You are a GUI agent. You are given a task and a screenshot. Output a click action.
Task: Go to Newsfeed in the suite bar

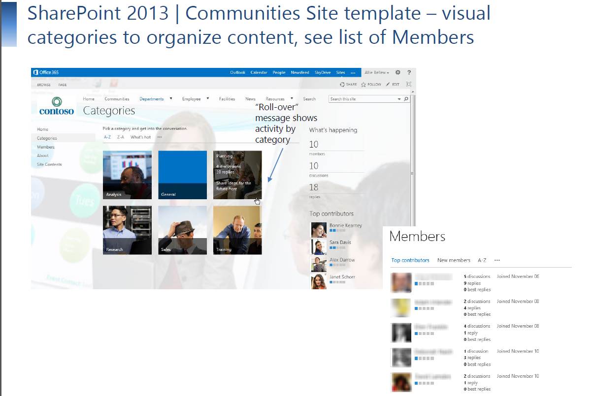coord(300,72)
